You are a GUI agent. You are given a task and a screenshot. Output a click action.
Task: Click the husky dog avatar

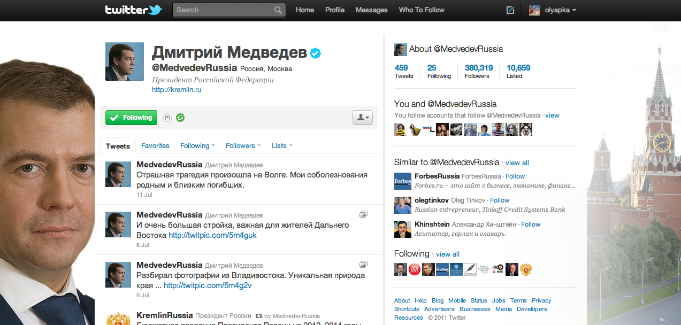tap(526, 129)
